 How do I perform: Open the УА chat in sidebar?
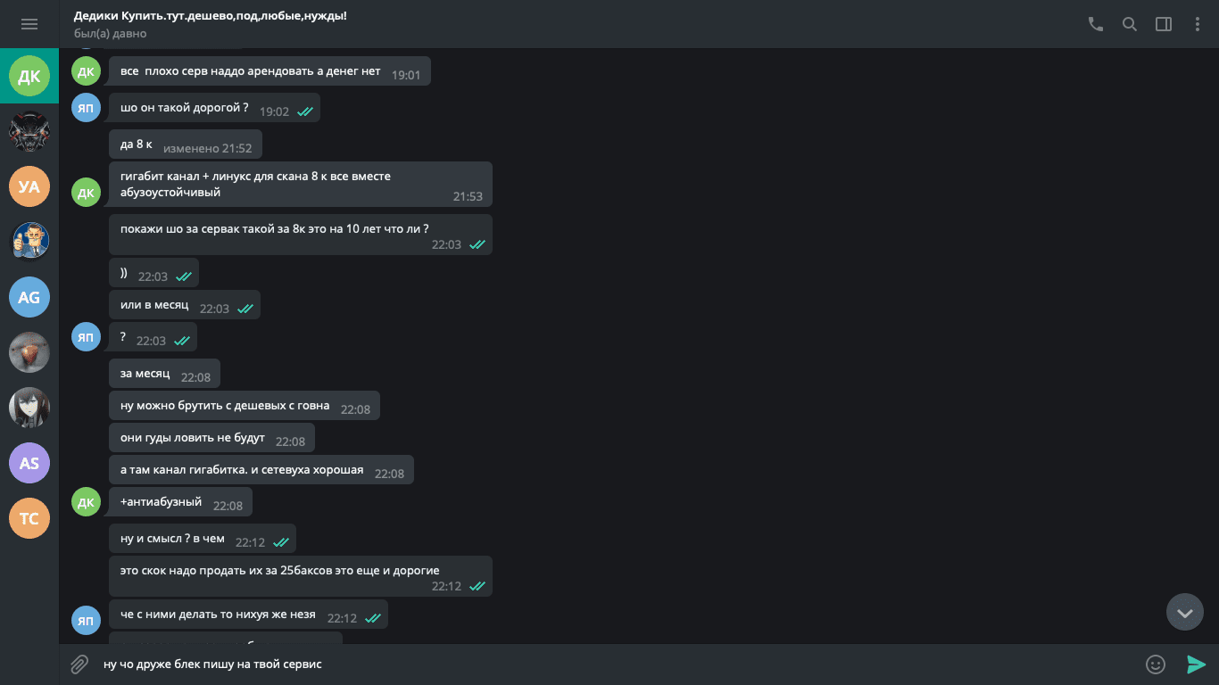pyautogui.click(x=29, y=186)
